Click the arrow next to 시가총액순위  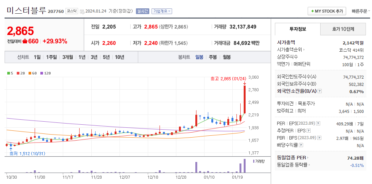tap(304, 50)
